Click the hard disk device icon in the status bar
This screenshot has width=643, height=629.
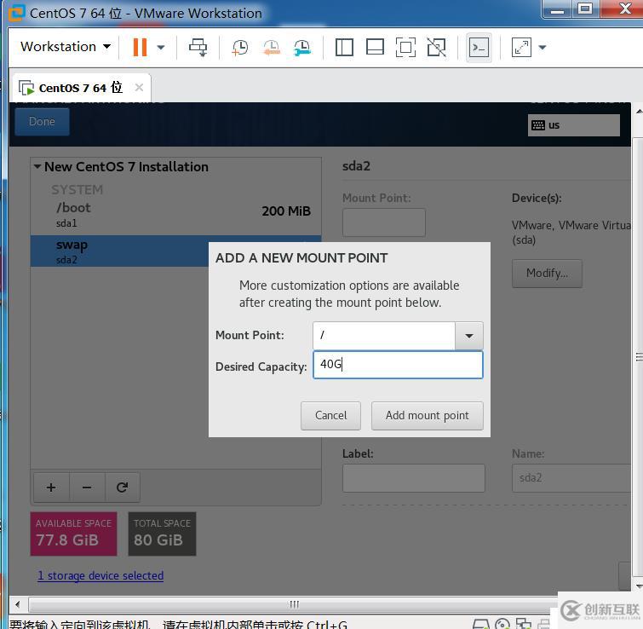tap(480, 624)
